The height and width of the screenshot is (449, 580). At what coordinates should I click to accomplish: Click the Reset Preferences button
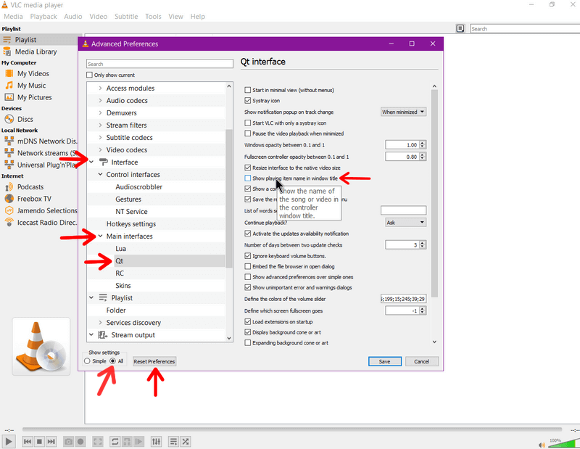(x=154, y=362)
